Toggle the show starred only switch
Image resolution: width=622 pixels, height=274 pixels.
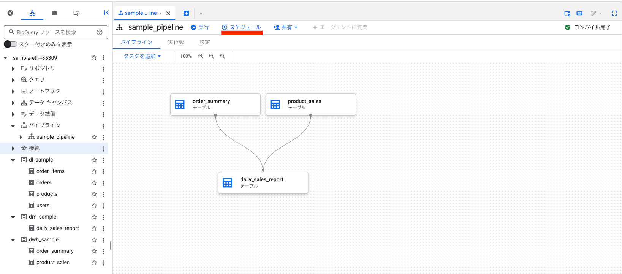click(11, 44)
